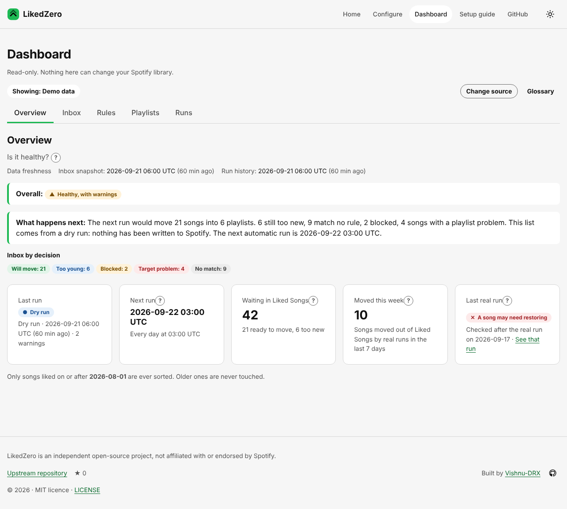Click the warning triangle in Healthy badge
Screen dimensions: 567x509
[52, 194]
